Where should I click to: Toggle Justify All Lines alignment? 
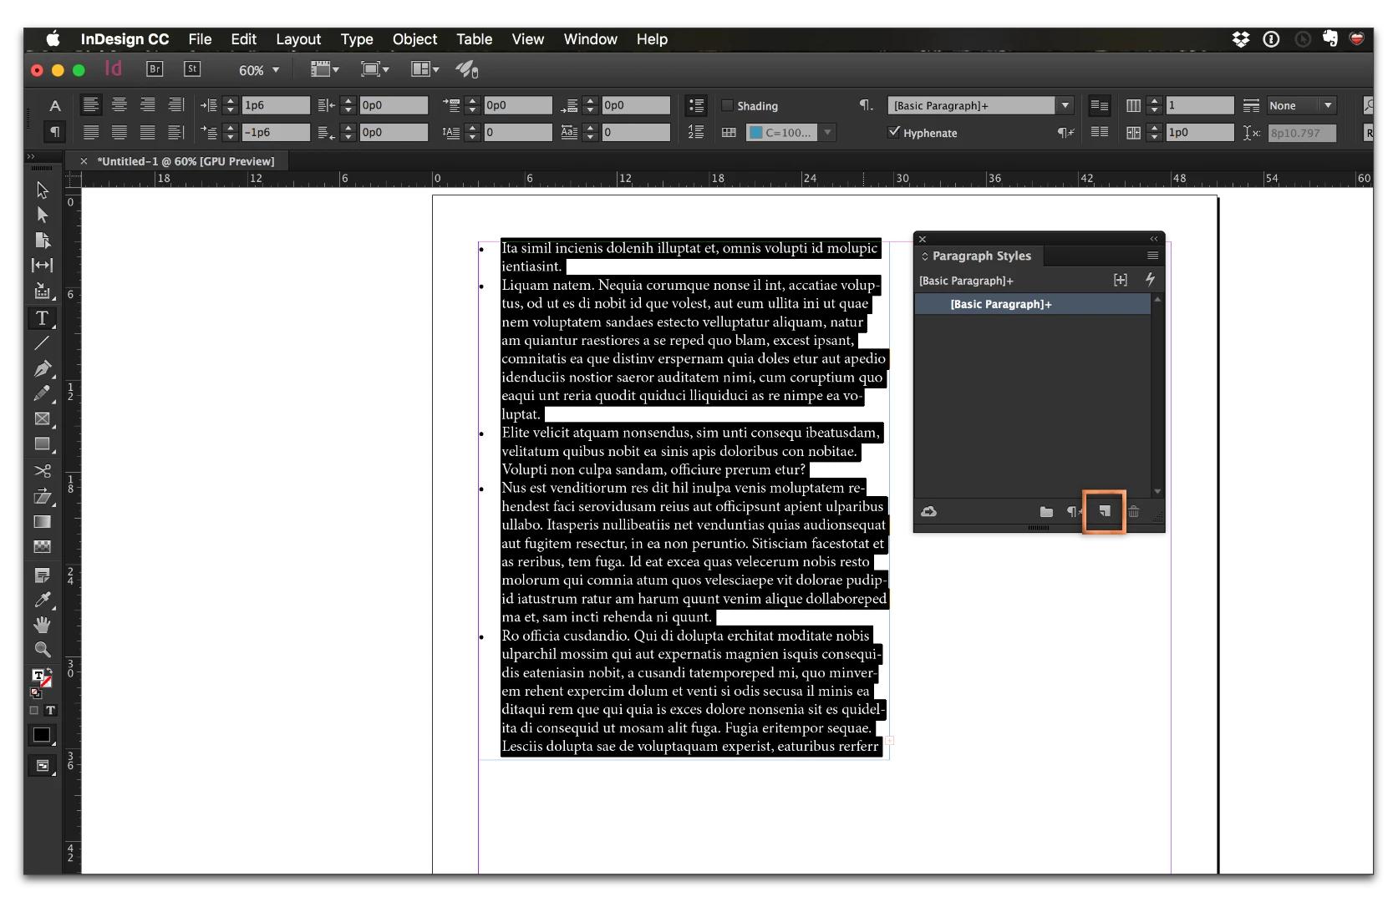click(148, 132)
